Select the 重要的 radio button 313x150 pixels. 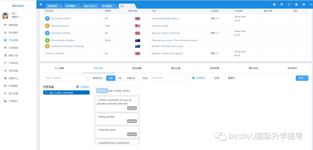coord(225,78)
